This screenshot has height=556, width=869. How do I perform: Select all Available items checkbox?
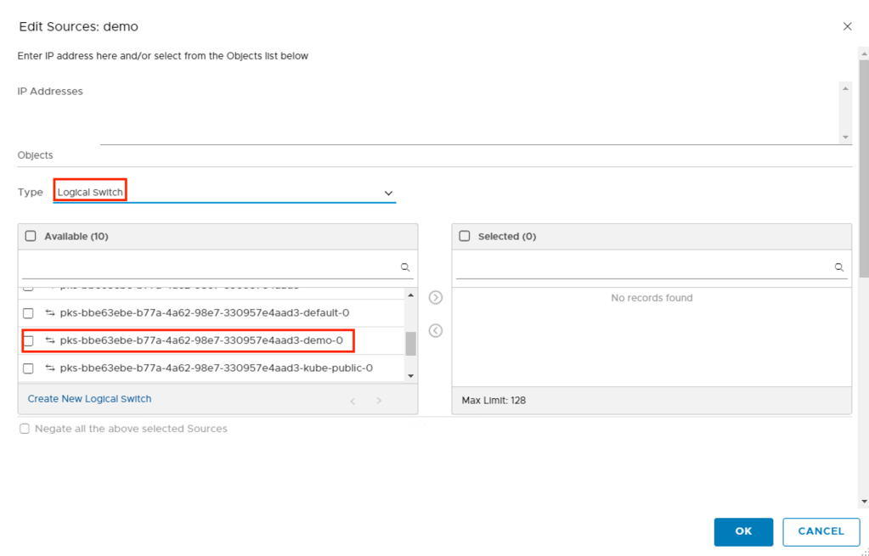tap(31, 236)
